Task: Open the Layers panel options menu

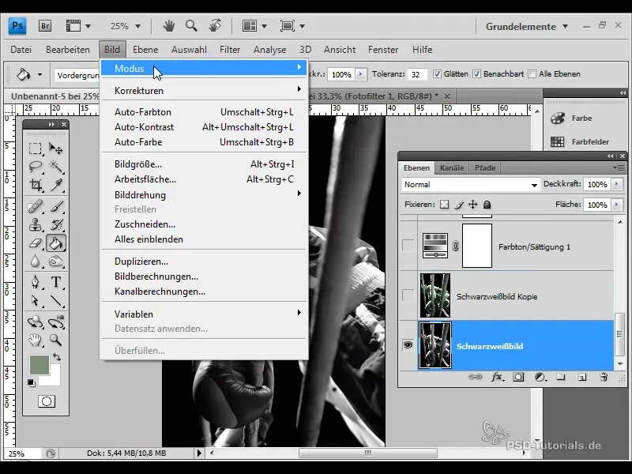Action: tap(619, 167)
